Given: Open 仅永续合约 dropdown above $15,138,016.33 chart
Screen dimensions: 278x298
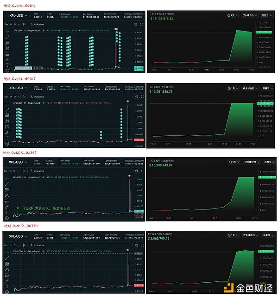Looking at the screenshot, I should pos(249,15).
